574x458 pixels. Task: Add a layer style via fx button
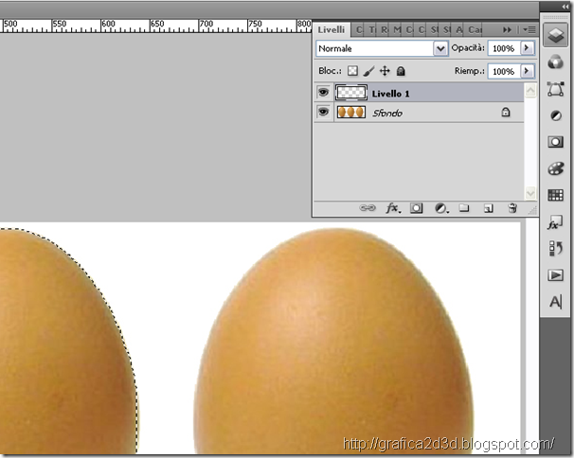tap(393, 208)
